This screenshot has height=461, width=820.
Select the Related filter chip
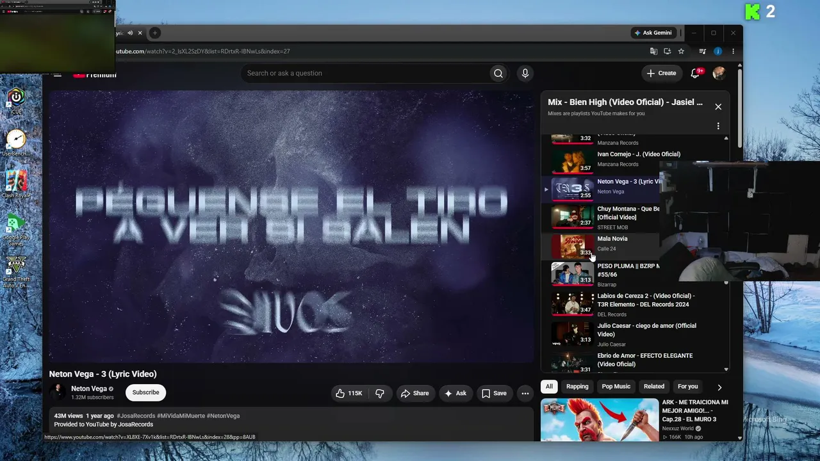[654, 386]
